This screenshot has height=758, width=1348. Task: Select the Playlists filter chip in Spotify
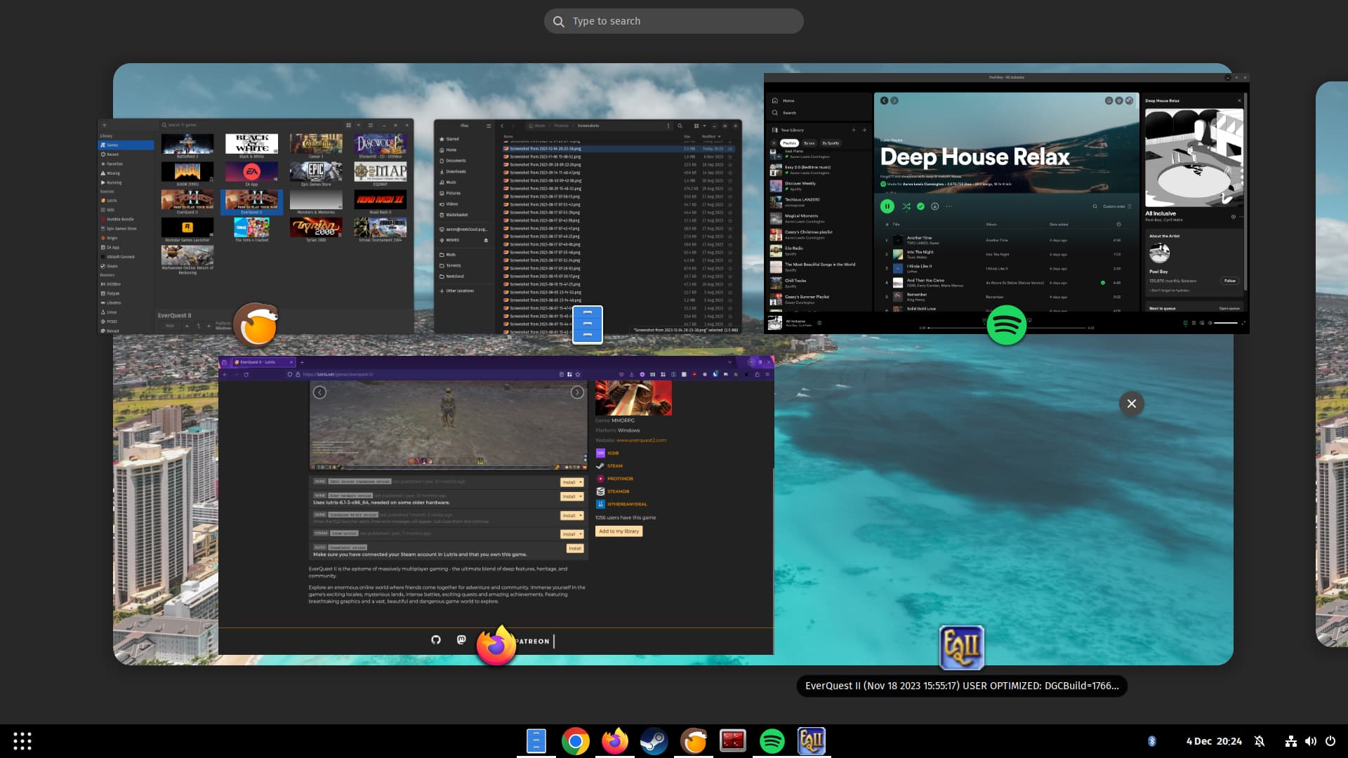coord(789,143)
